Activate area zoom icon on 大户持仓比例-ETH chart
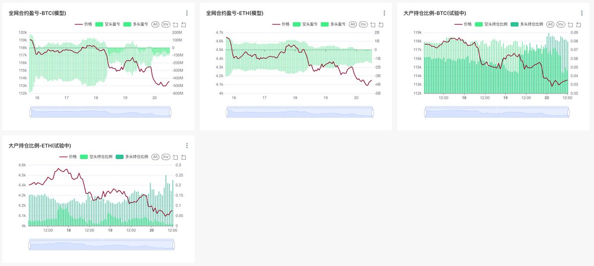The height and width of the screenshot is (266, 594). (x=175, y=157)
